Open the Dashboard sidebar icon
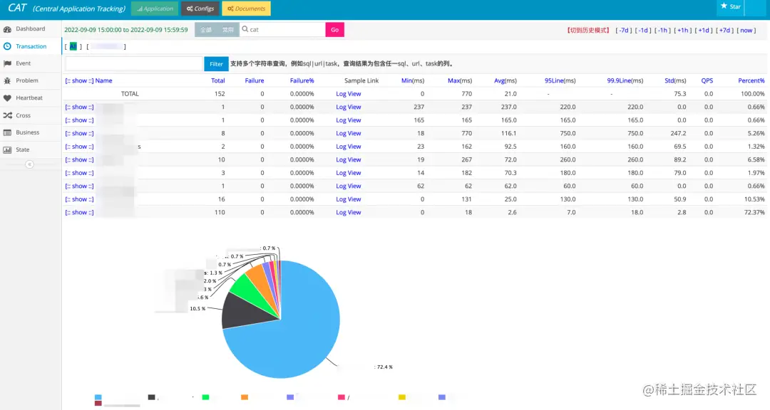Image resolution: width=770 pixels, height=410 pixels. (7, 29)
